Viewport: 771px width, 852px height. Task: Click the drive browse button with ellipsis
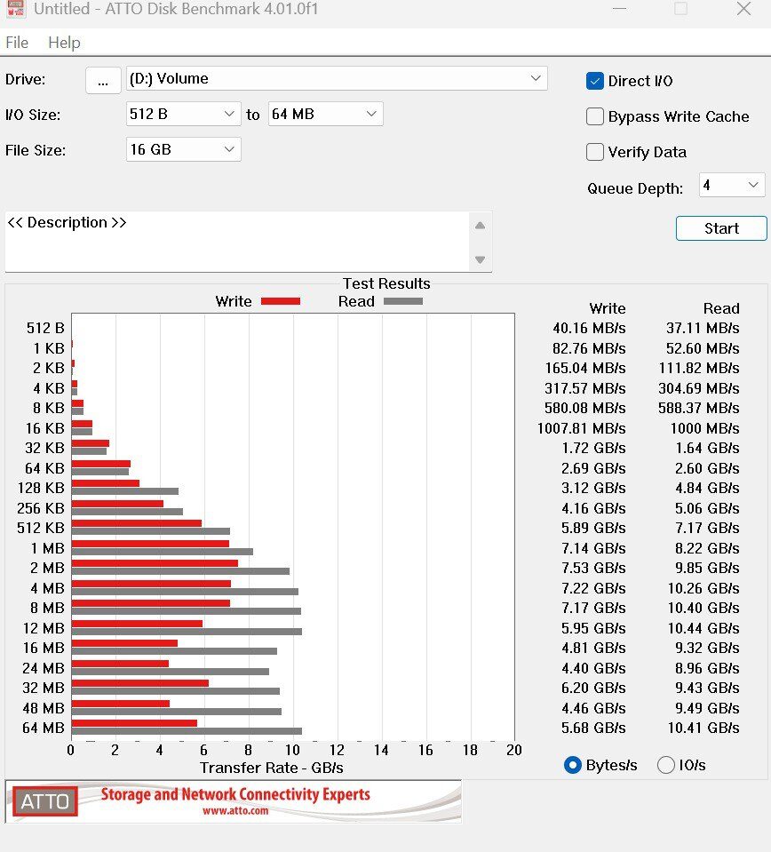(x=103, y=79)
